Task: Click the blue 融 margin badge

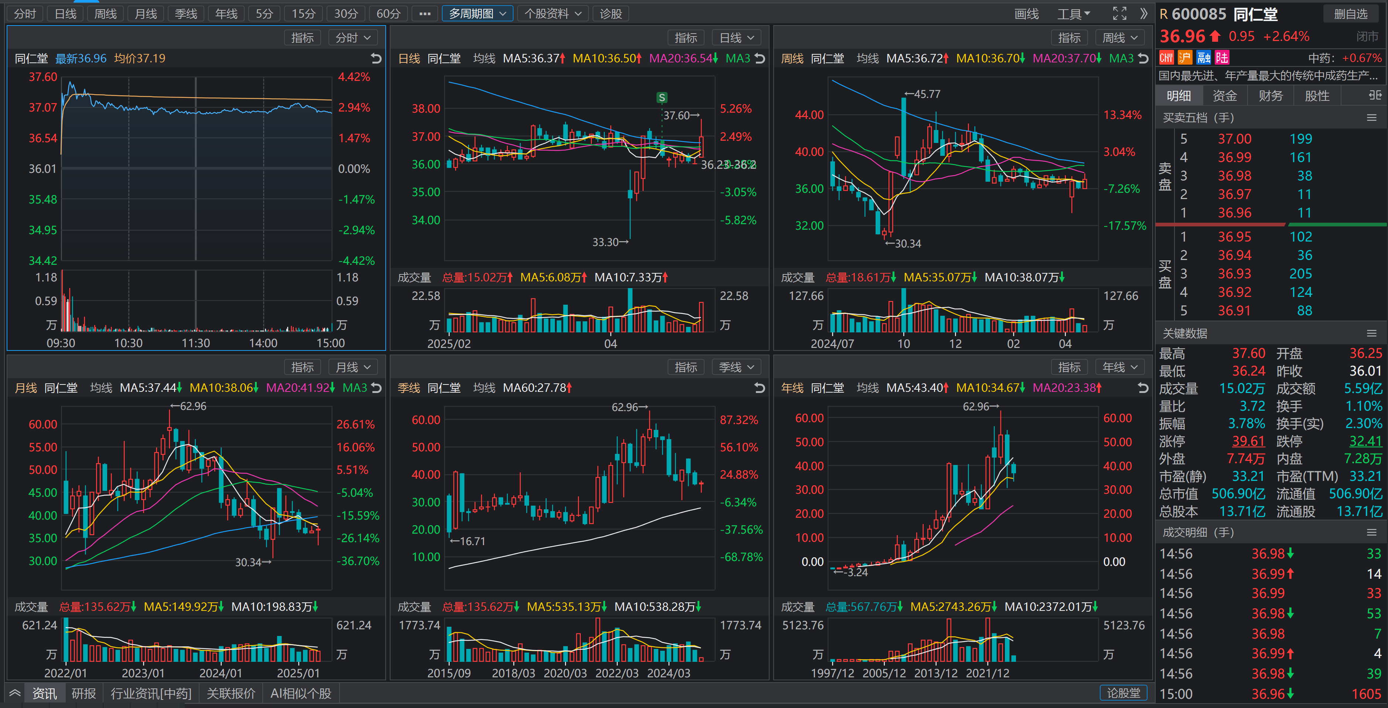Action: tap(1203, 58)
